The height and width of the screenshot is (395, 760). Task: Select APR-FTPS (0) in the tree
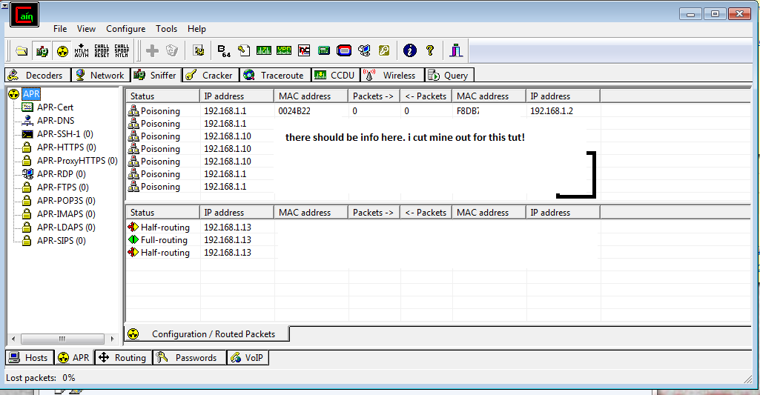tap(62, 187)
